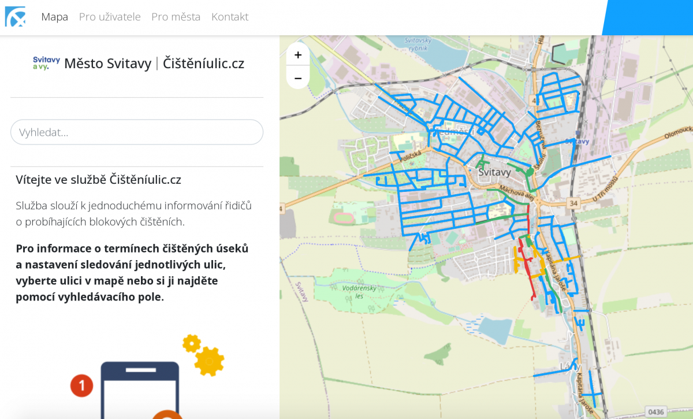Click the 'Vodárenský les' map label
The height and width of the screenshot is (419, 693).
[x=359, y=292]
